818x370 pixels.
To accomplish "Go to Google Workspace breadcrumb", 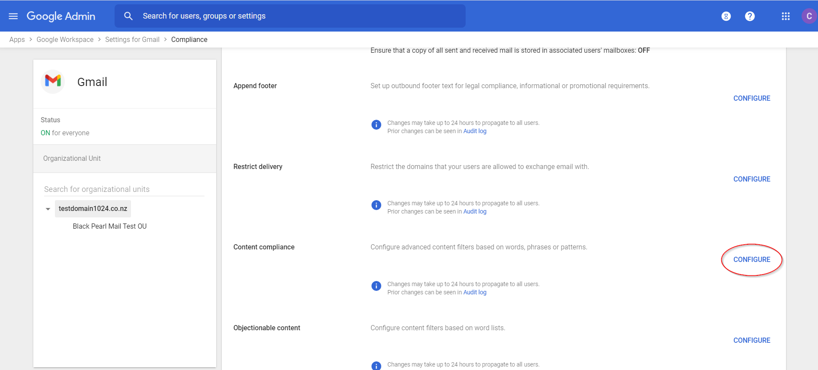I will (x=65, y=39).
